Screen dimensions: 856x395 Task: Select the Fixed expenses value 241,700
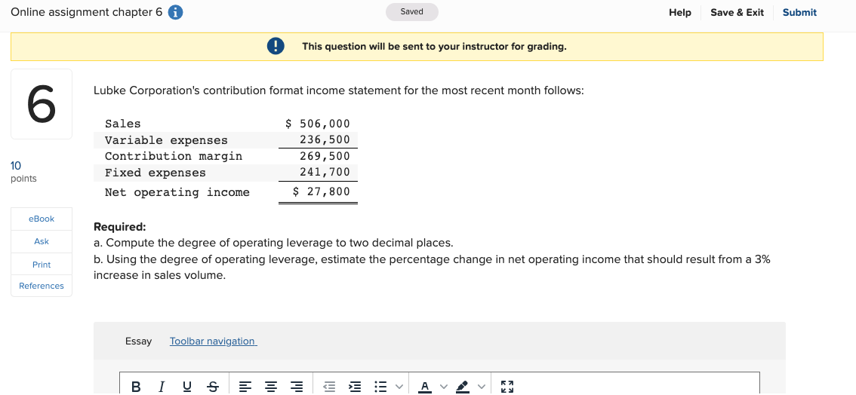[x=325, y=173]
